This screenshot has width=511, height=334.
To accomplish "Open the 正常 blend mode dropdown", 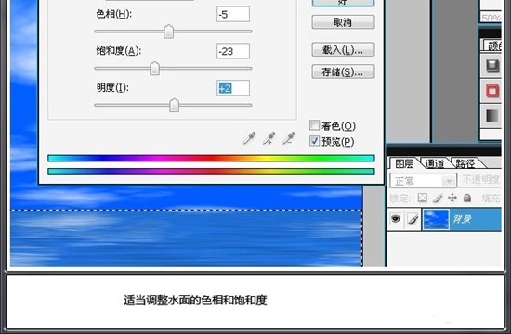I will pos(424,181).
